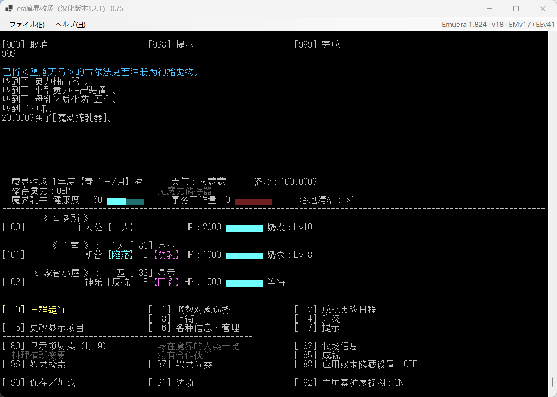Click the 事务工作量 red bar
Image resolution: width=557 pixels, height=397 pixels.
click(x=253, y=201)
